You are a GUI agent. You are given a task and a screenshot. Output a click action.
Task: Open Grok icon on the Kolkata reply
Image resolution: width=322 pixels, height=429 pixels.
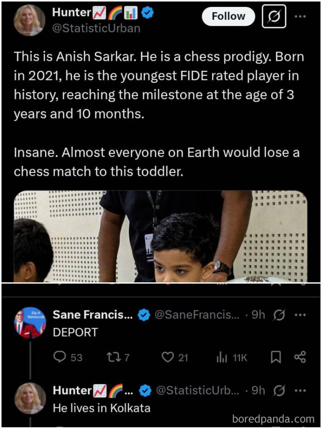279,390
